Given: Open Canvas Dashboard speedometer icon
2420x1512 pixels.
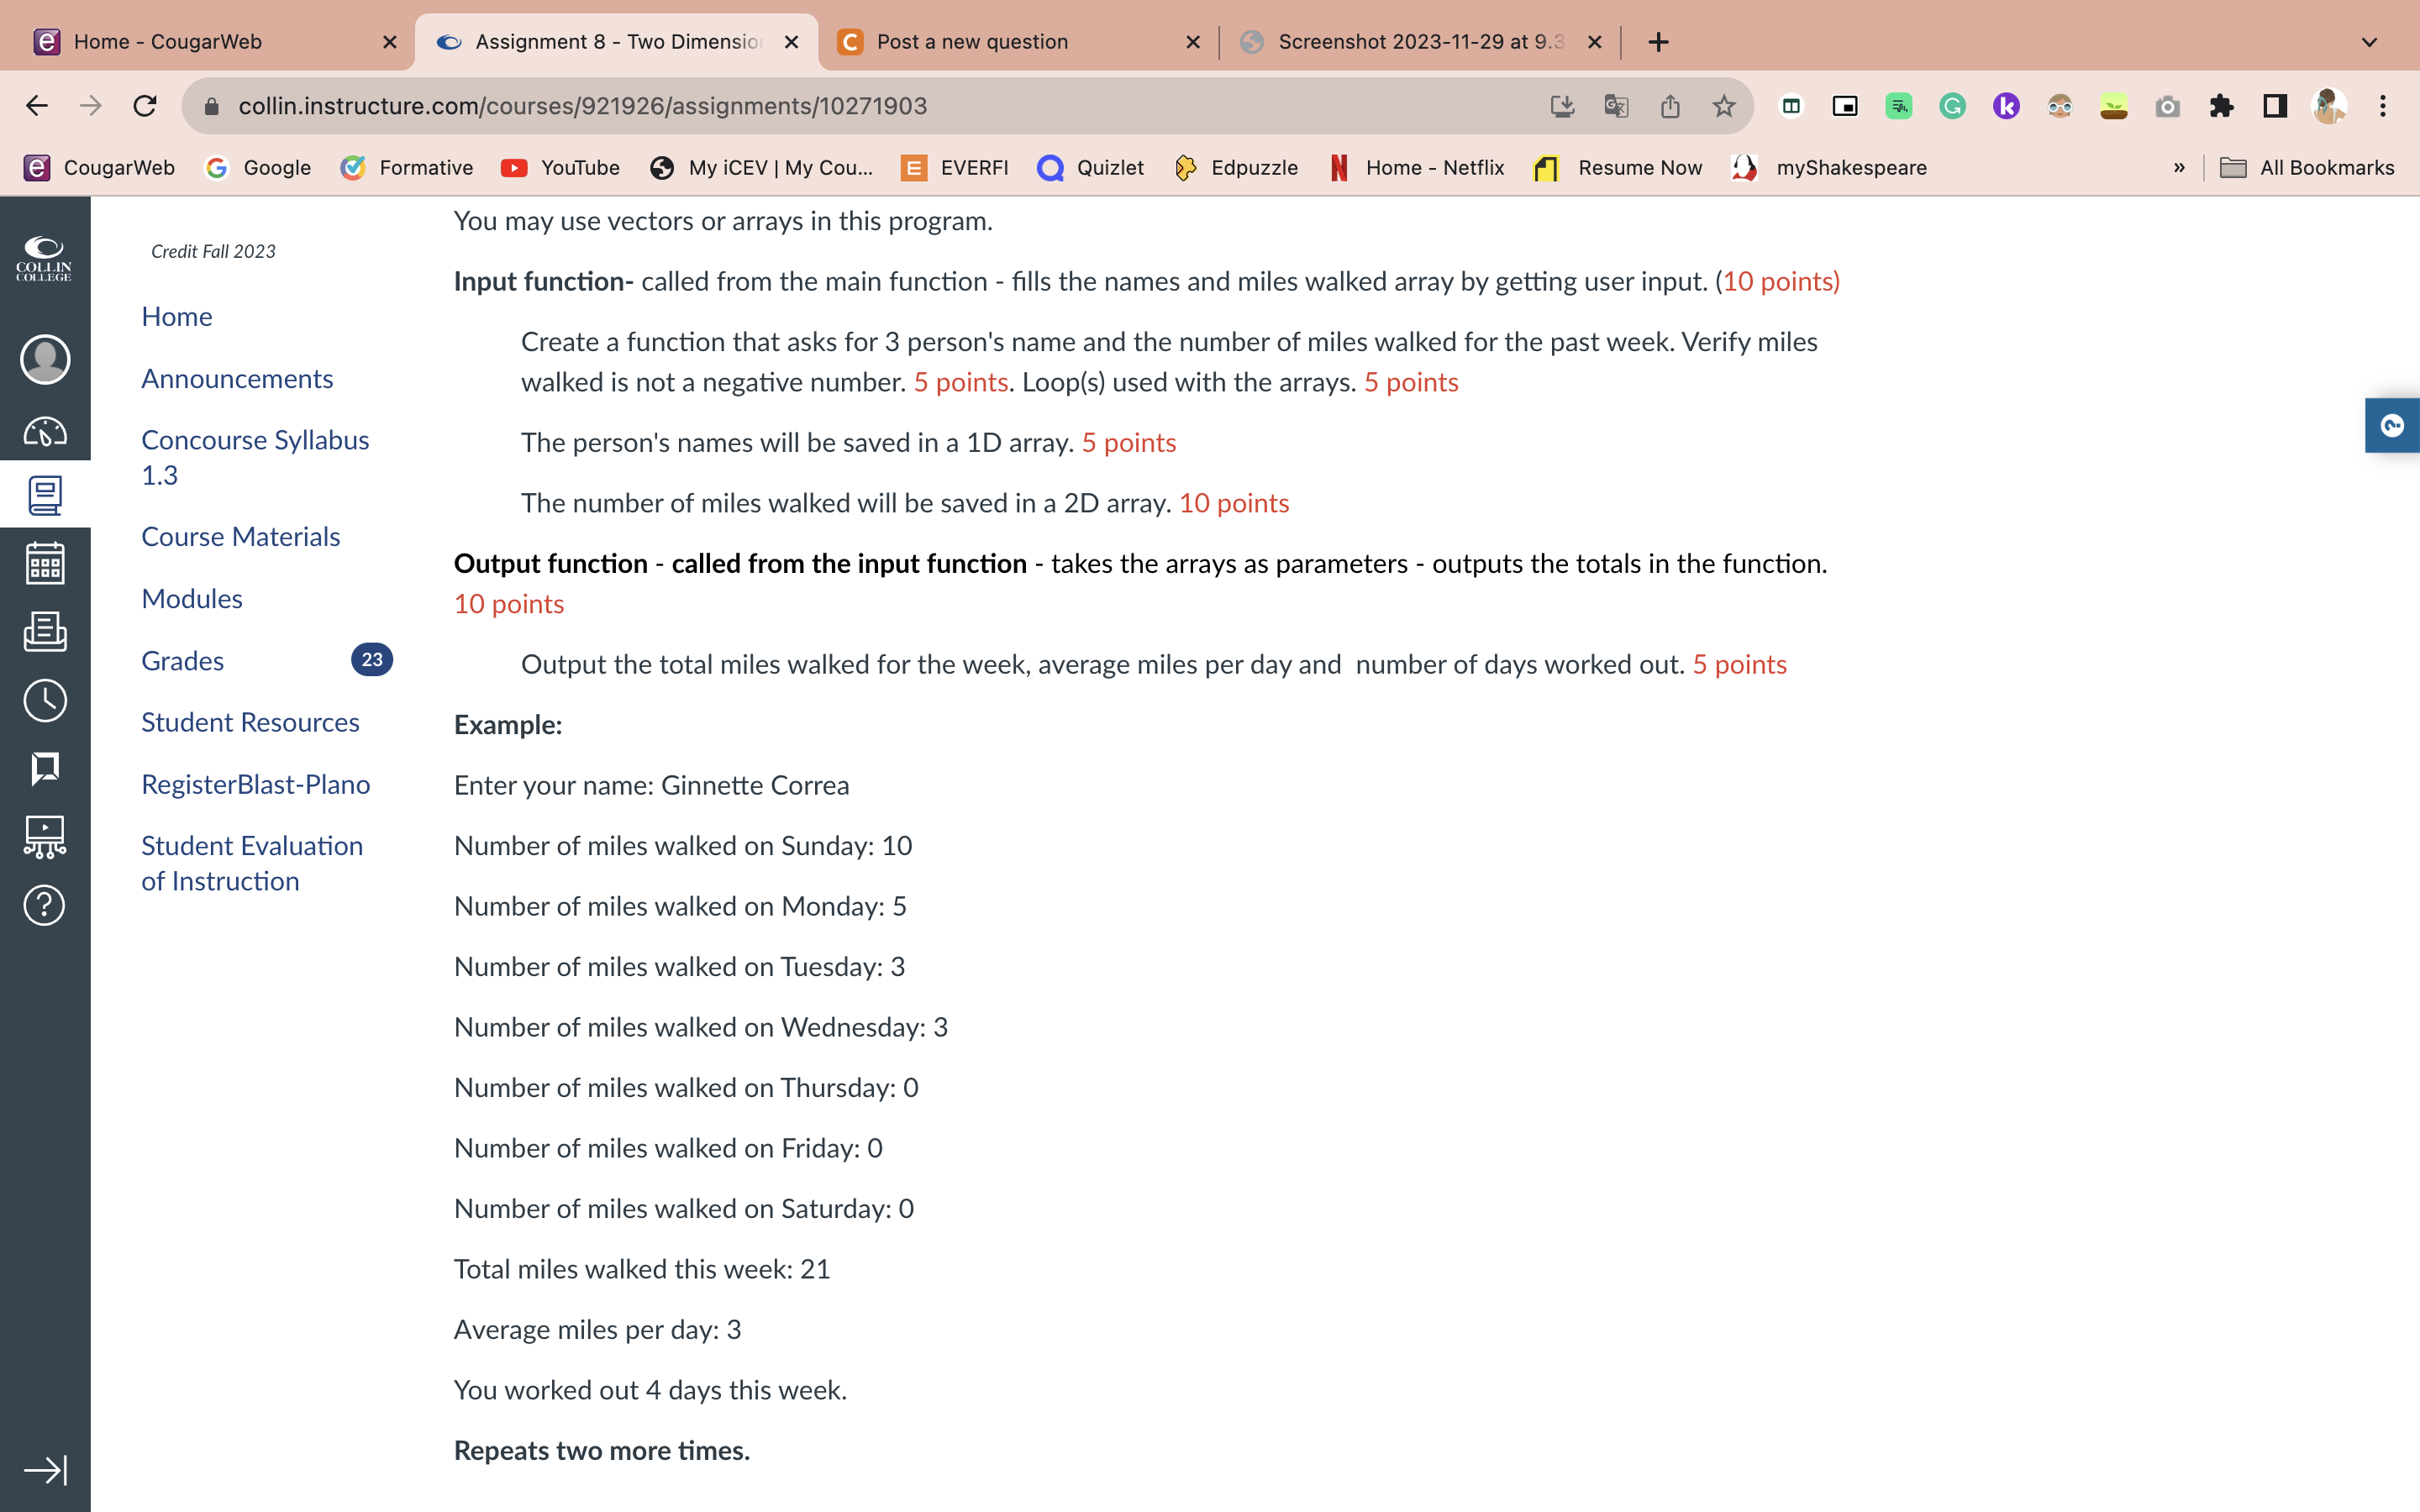Looking at the screenshot, I should pyautogui.click(x=45, y=431).
